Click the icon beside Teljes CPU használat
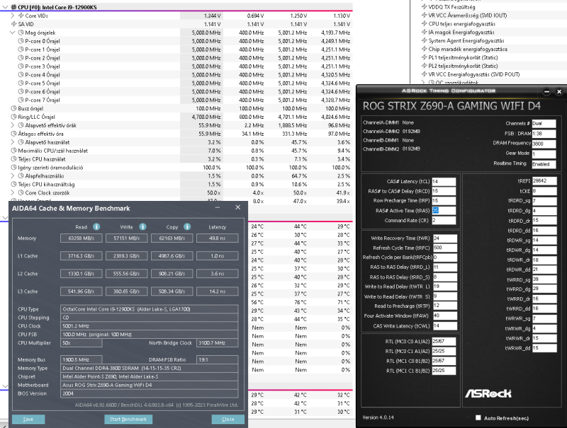Viewport: 567px width, 428px height. coord(13,158)
